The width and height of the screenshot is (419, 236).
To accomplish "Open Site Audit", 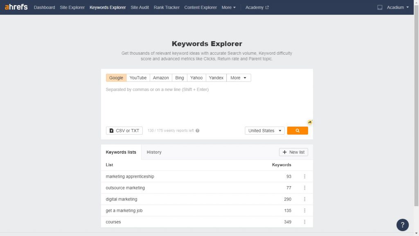I will (140, 7).
